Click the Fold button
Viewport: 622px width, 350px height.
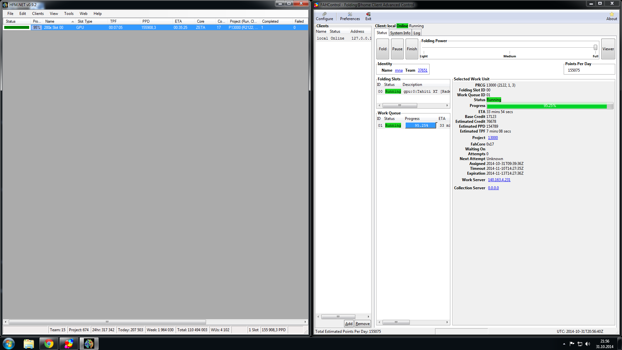point(383,49)
